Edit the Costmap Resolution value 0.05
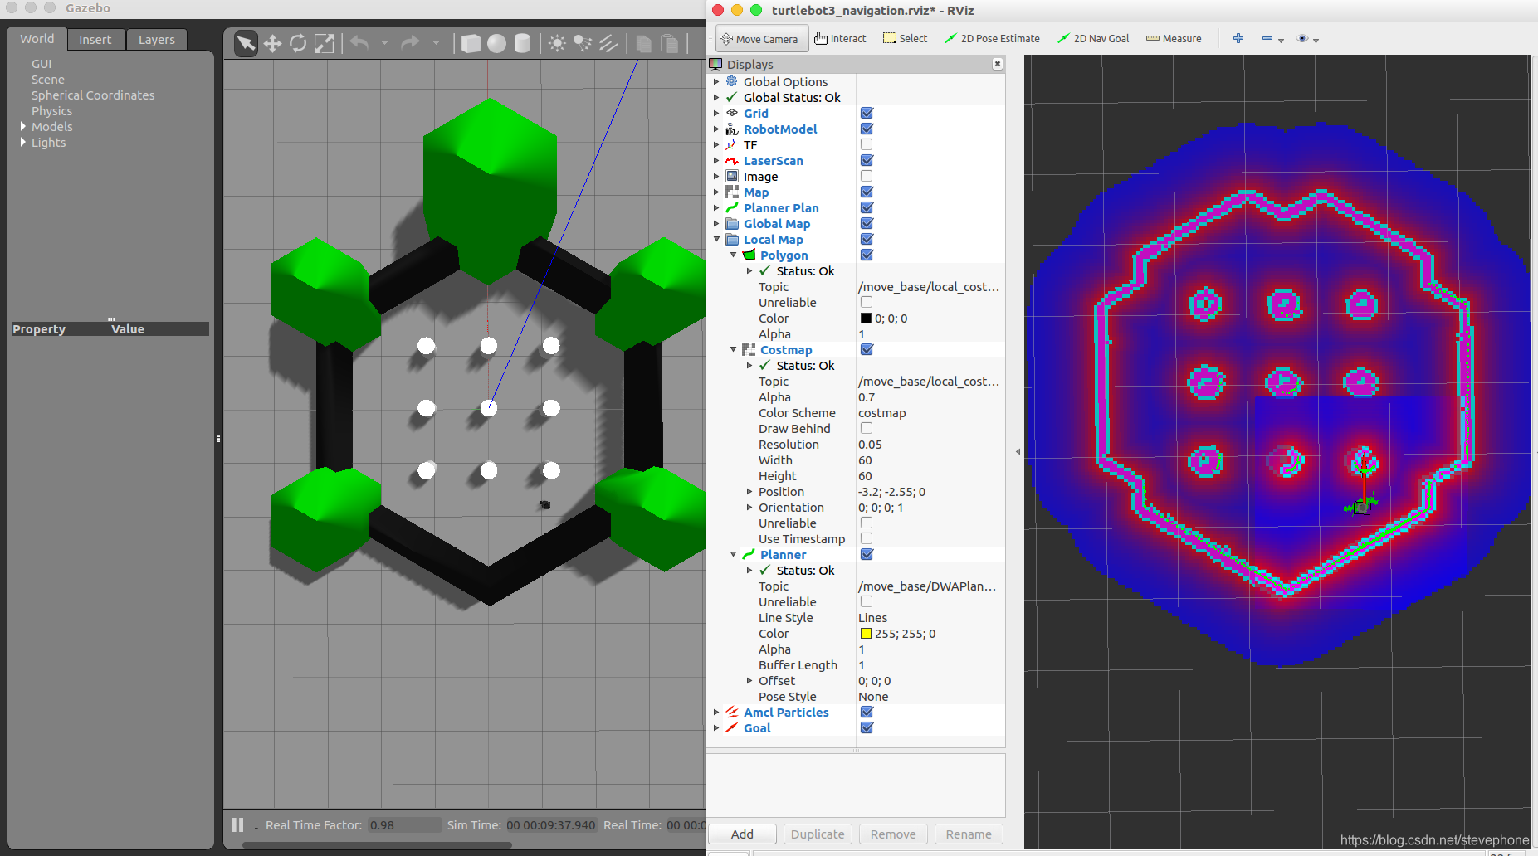The image size is (1538, 856). [930, 444]
